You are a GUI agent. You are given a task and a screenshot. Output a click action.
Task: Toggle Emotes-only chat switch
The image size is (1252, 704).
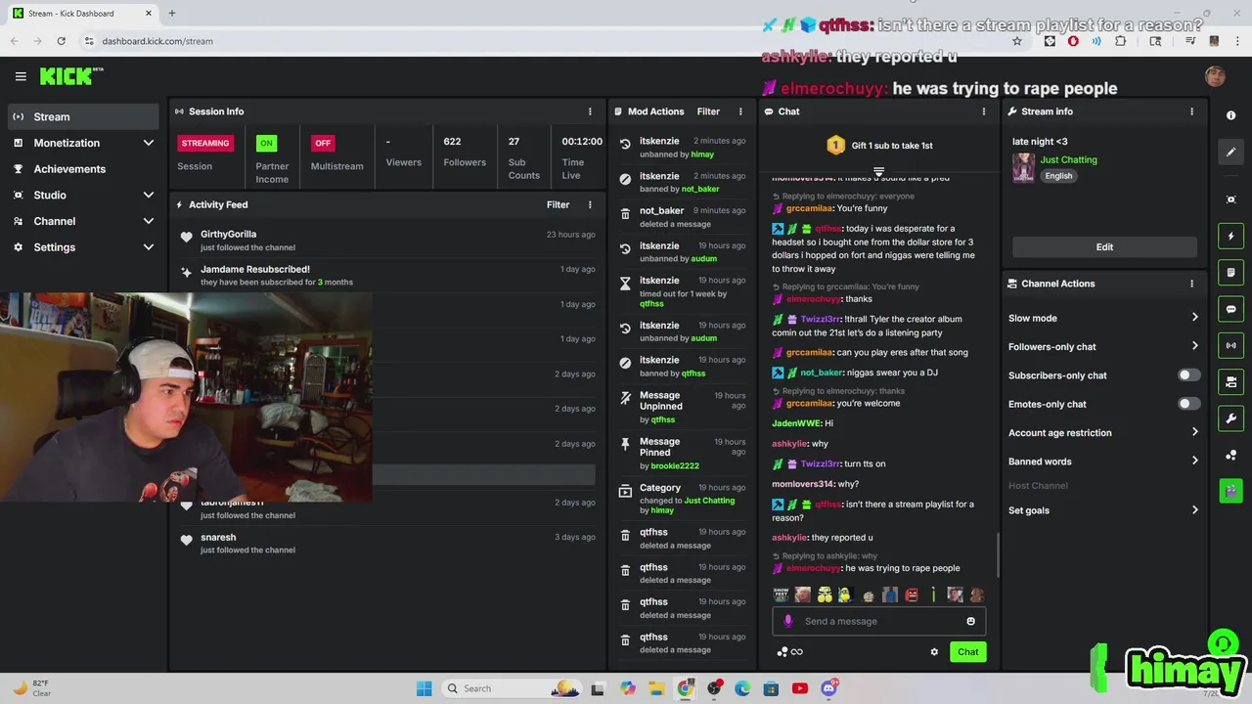coord(1187,404)
